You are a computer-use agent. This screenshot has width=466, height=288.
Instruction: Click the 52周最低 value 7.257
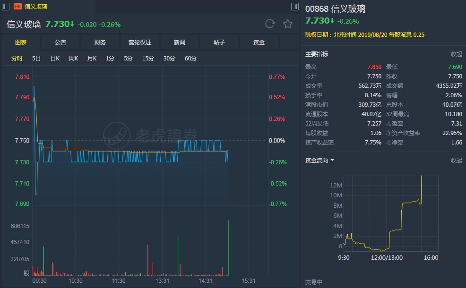(374, 124)
